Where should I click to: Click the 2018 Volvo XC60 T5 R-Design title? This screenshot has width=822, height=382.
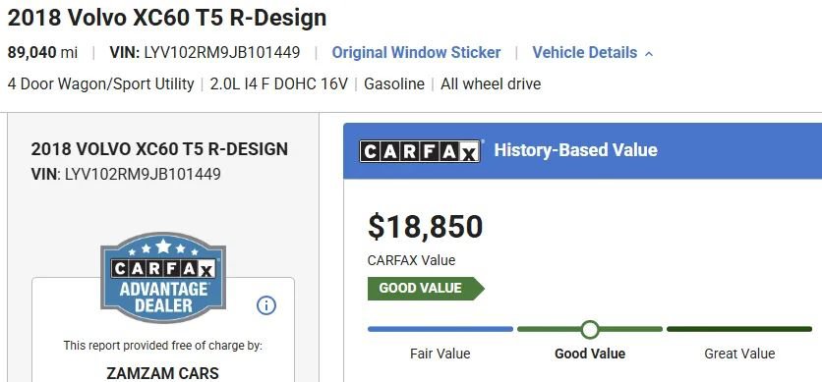pyautogui.click(x=167, y=19)
